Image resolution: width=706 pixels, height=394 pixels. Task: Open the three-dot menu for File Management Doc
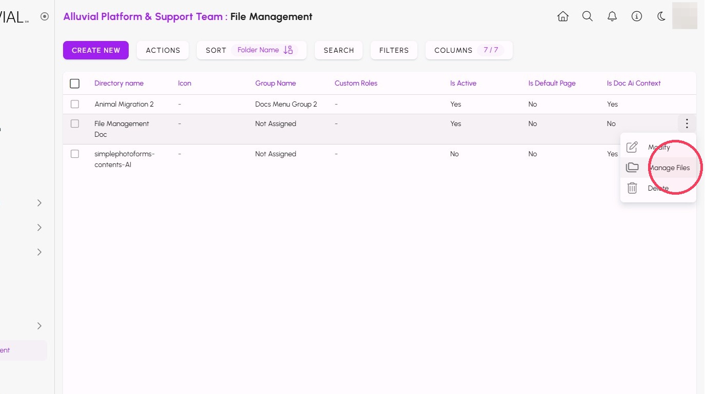click(687, 123)
